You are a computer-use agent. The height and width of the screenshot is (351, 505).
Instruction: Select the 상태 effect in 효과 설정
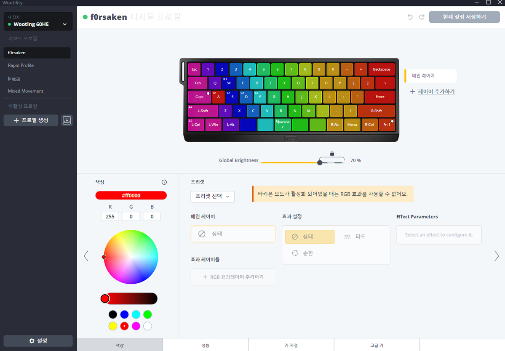310,237
